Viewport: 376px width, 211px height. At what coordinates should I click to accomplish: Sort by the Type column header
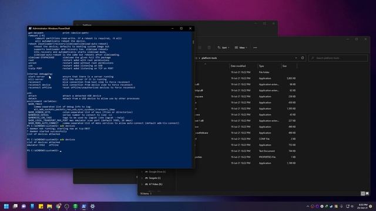pyautogui.click(x=269, y=66)
